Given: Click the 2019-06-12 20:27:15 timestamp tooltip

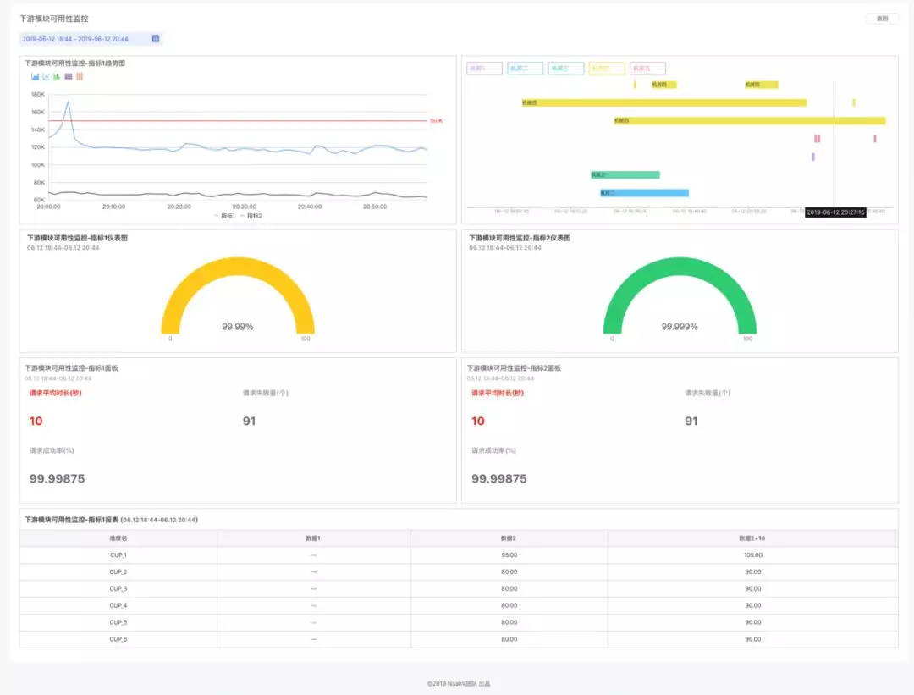Looking at the screenshot, I should (835, 212).
